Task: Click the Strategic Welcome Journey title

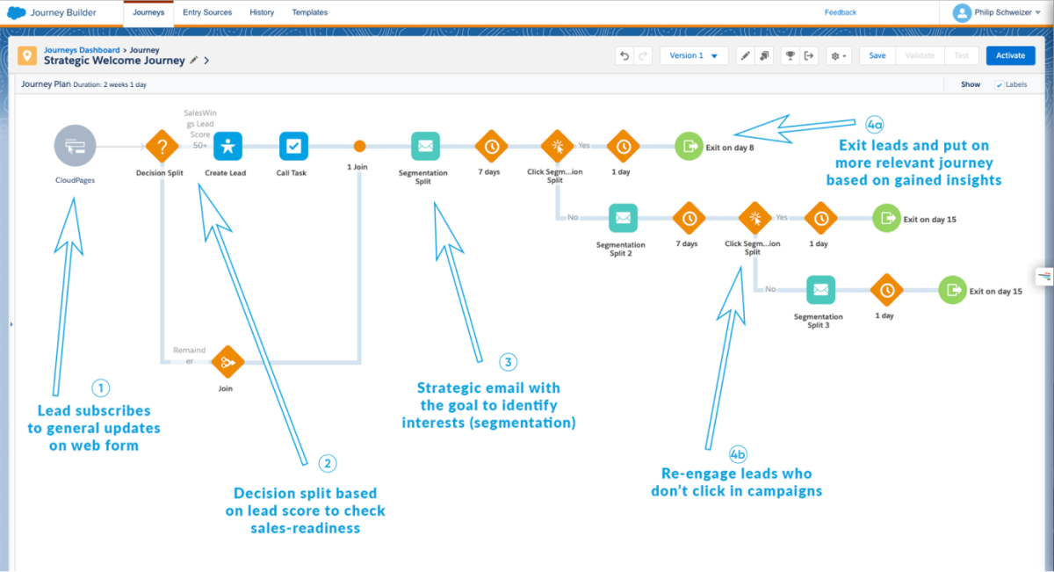Action: pyautogui.click(x=114, y=61)
